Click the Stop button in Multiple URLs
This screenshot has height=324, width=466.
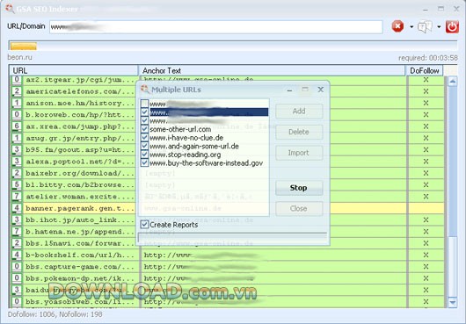[299, 188]
